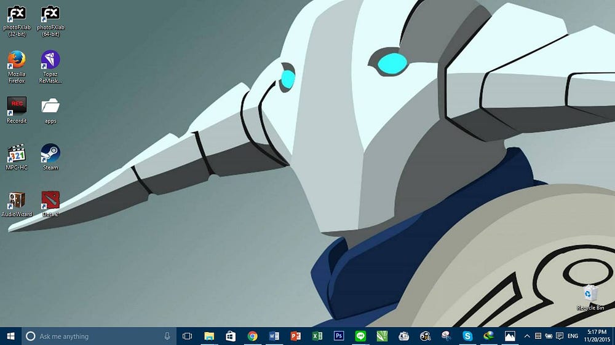Viewport: 615px width, 345px height.
Task: Open Windows Store from the taskbar
Action: point(231,336)
